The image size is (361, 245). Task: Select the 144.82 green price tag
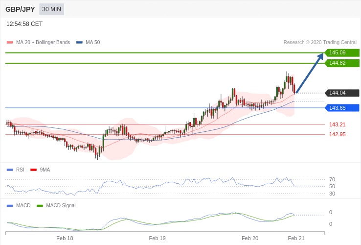pos(341,63)
